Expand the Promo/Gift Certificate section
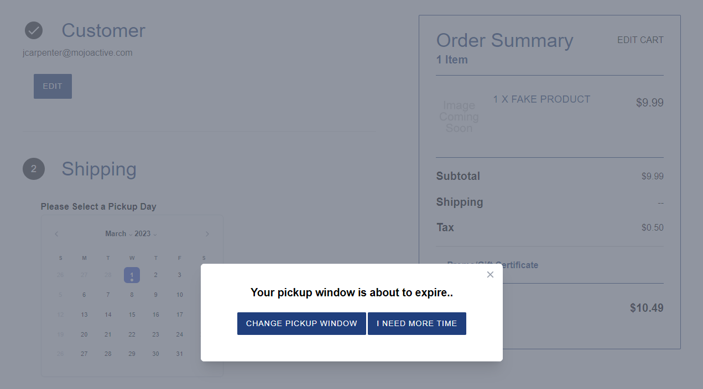 (x=492, y=265)
